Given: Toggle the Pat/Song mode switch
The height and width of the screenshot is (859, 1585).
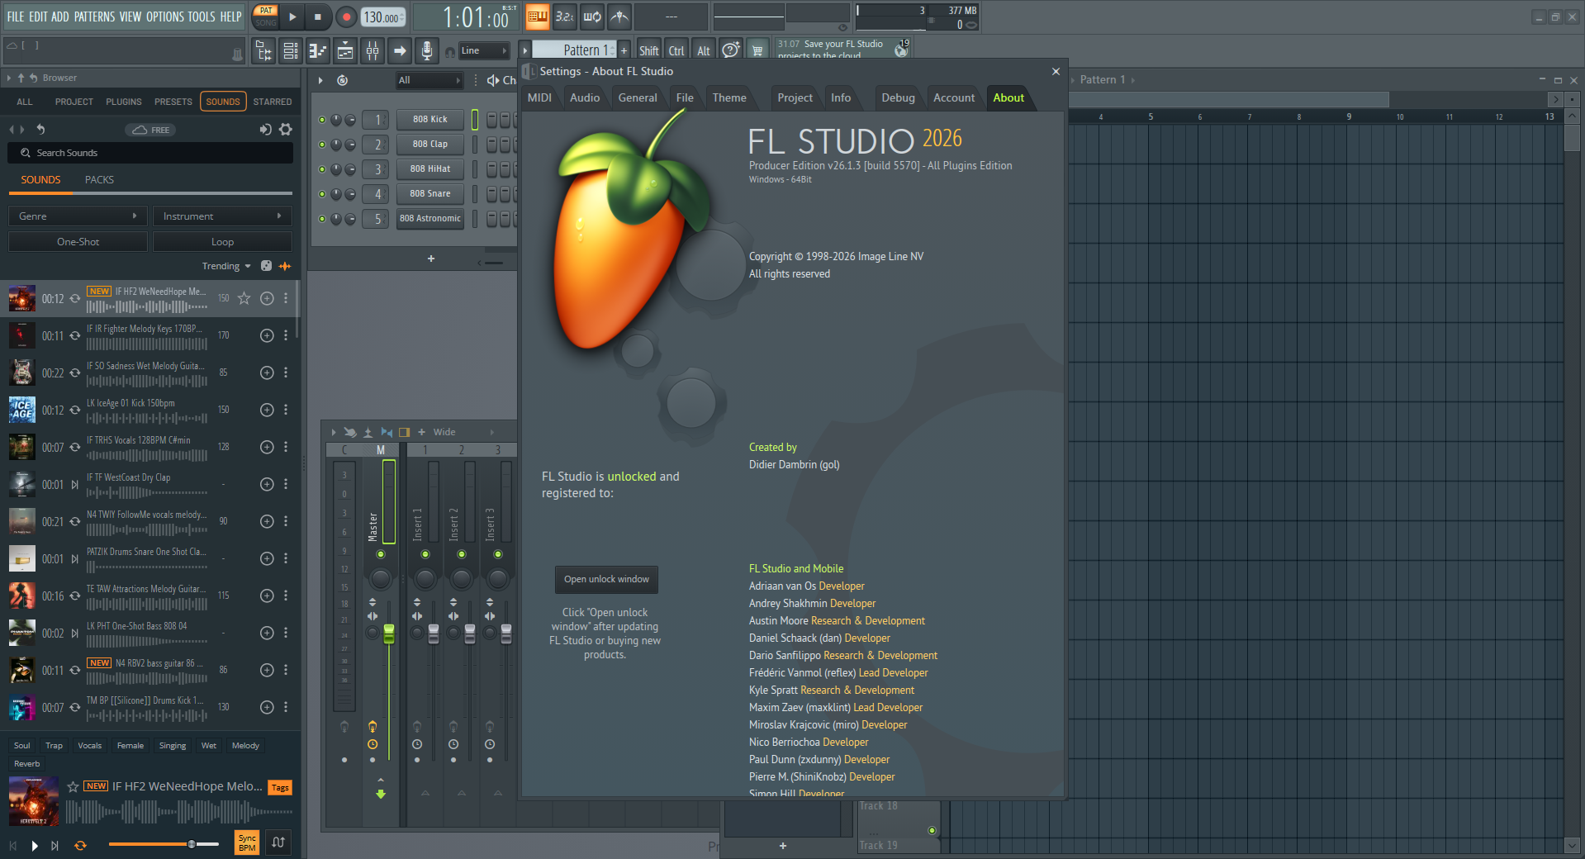Looking at the screenshot, I should [x=266, y=17].
